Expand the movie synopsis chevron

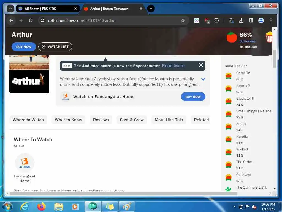(x=203, y=79)
